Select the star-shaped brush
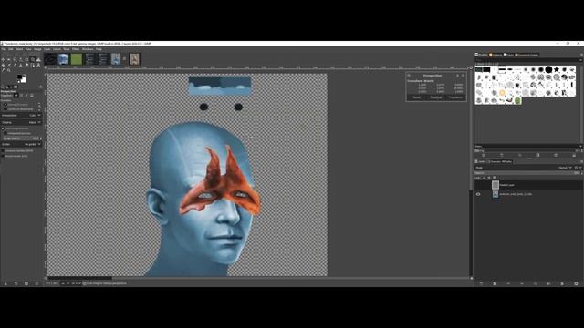The image size is (584, 328). coord(557,69)
